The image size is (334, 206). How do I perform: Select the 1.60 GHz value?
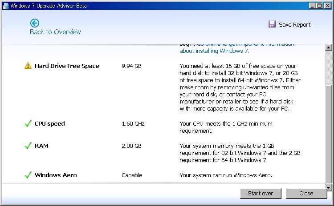point(133,123)
